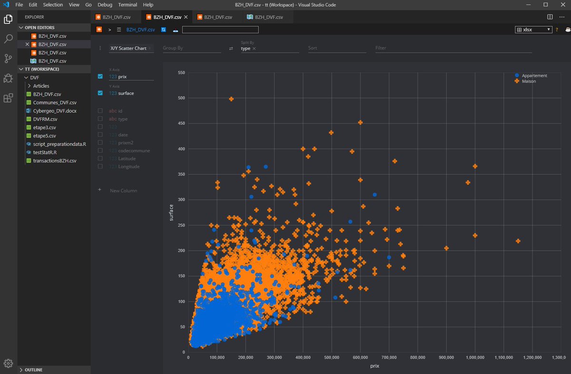
Task: Click the empty text input in preview toolbar
Action: [220, 29]
